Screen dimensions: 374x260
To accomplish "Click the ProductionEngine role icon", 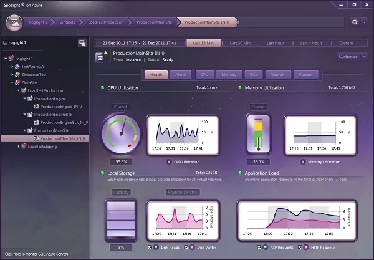I will [x=30, y=99].
